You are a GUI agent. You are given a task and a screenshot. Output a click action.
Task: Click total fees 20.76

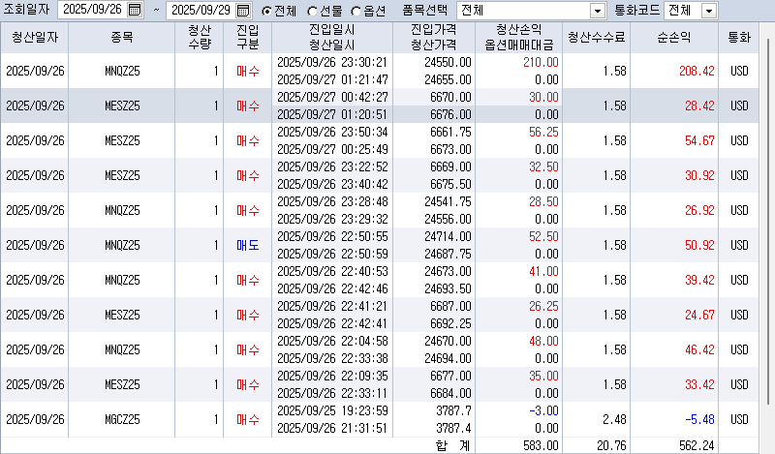611,445
